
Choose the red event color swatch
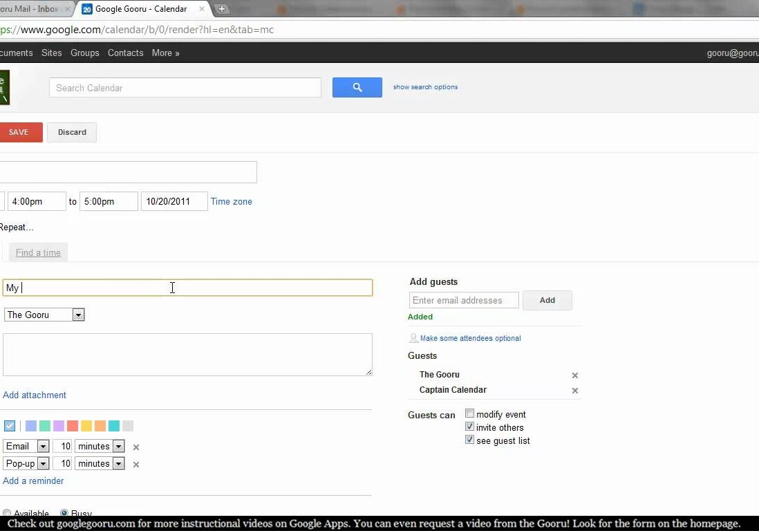pyautogui.click(x=73, y=425)
